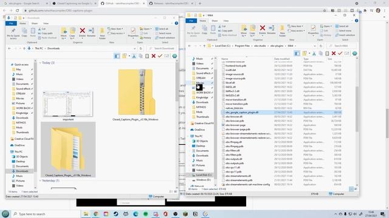Click Properties in the 64bit window ribbon
Image resolution: width=389 pixels, height=218 pixels.
click(313, 30)
